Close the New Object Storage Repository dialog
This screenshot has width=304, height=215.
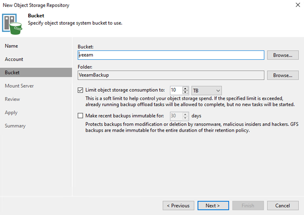click(x=297, y=5)
